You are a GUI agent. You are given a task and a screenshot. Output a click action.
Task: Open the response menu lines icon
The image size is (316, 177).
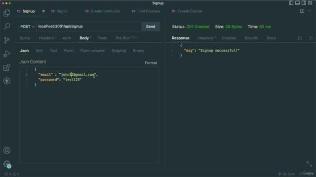click(311, 38)
